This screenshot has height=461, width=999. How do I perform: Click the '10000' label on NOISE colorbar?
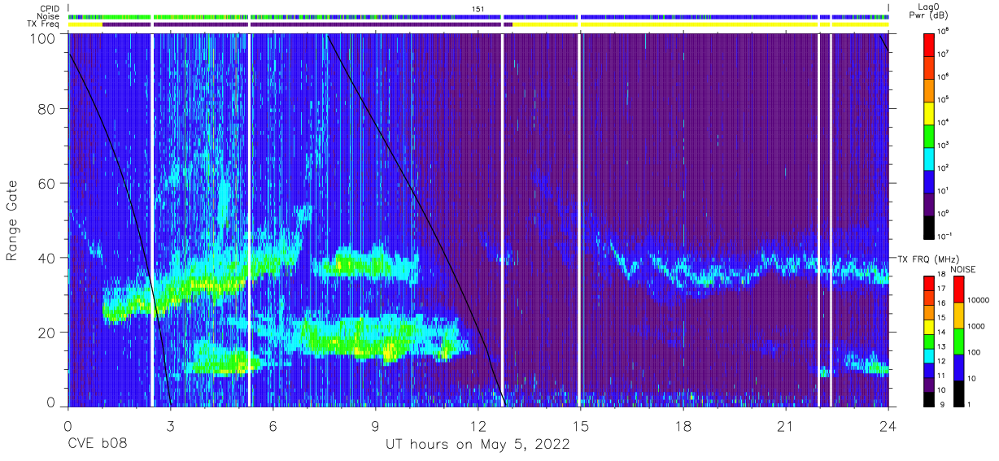(x=979, y=301)
